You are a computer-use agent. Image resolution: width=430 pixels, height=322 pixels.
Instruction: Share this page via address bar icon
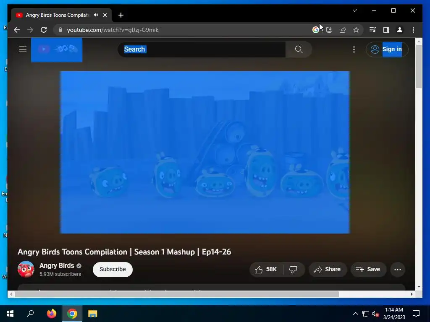coord(343,30)
